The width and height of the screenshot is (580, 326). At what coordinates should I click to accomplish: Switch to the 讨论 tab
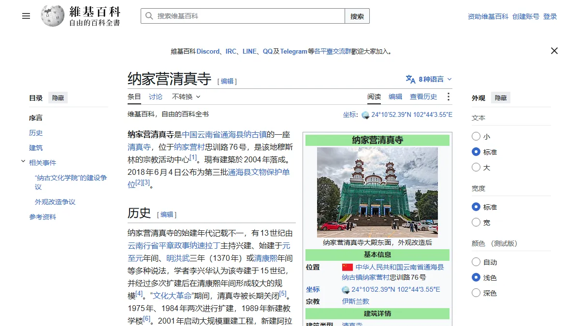pos(156,97)
